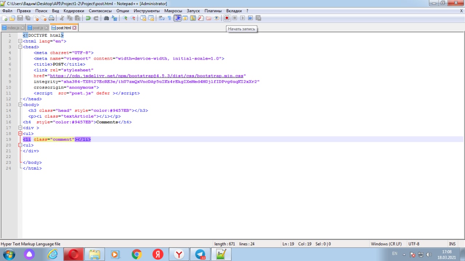Open Folder as Workspace toolbar icon
465x261 pixels.
tap(209, 18)
